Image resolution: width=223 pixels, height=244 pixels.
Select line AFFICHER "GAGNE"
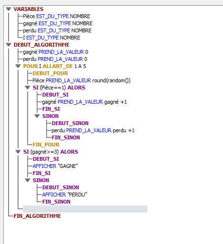point(55,166)
